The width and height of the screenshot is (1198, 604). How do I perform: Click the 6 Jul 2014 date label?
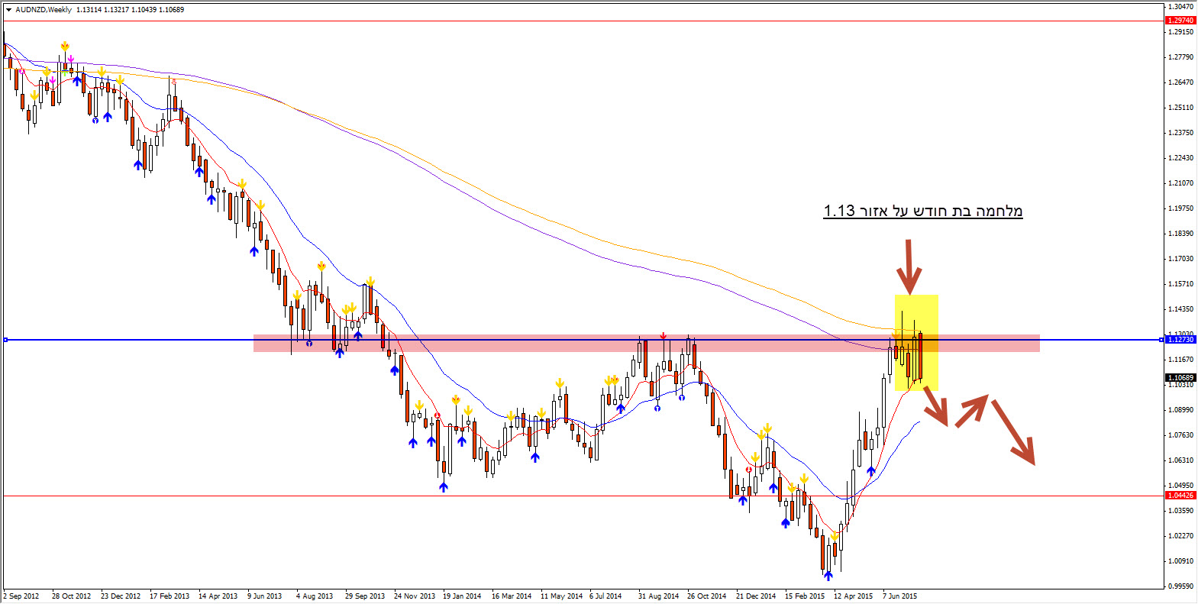point(605,596)
